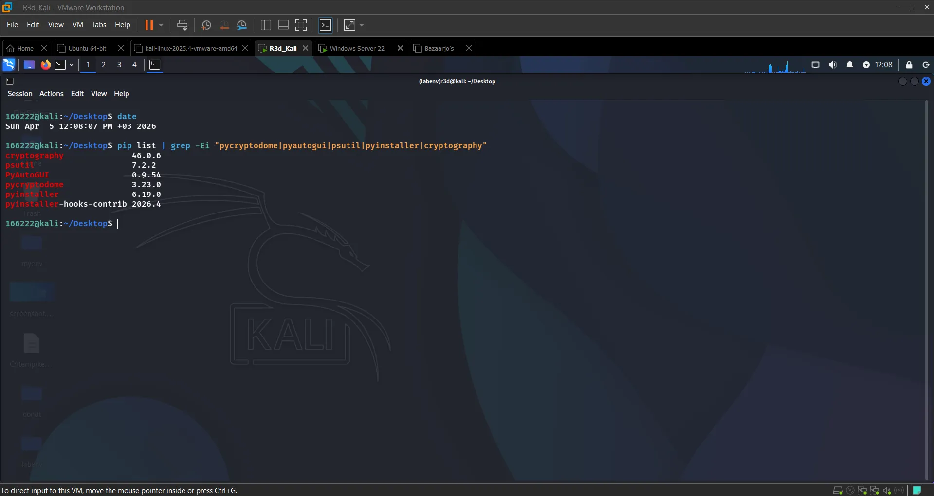Image resolution: width=934 pixels, height=496 pixels.
Task: Open the power manager tray icon
Action: tap(866, 65)
